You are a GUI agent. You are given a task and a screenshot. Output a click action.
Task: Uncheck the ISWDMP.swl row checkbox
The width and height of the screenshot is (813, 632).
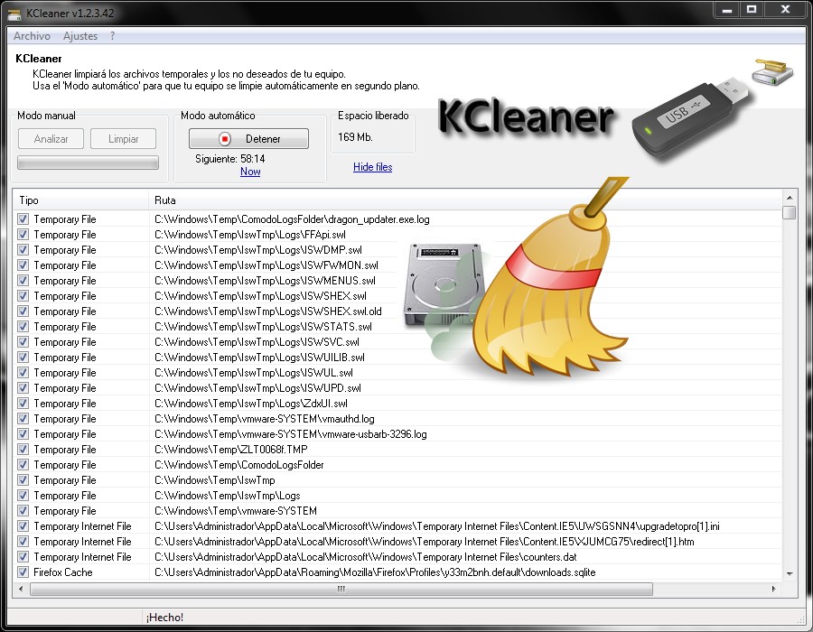click(x=23, y=250)
